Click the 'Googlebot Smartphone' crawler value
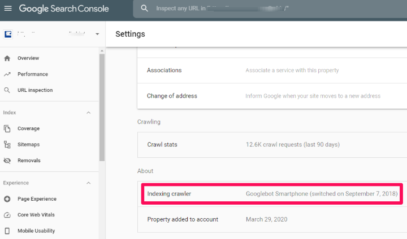Image resolution: width=407 pixels, height=239 pixels. (322, 194)
